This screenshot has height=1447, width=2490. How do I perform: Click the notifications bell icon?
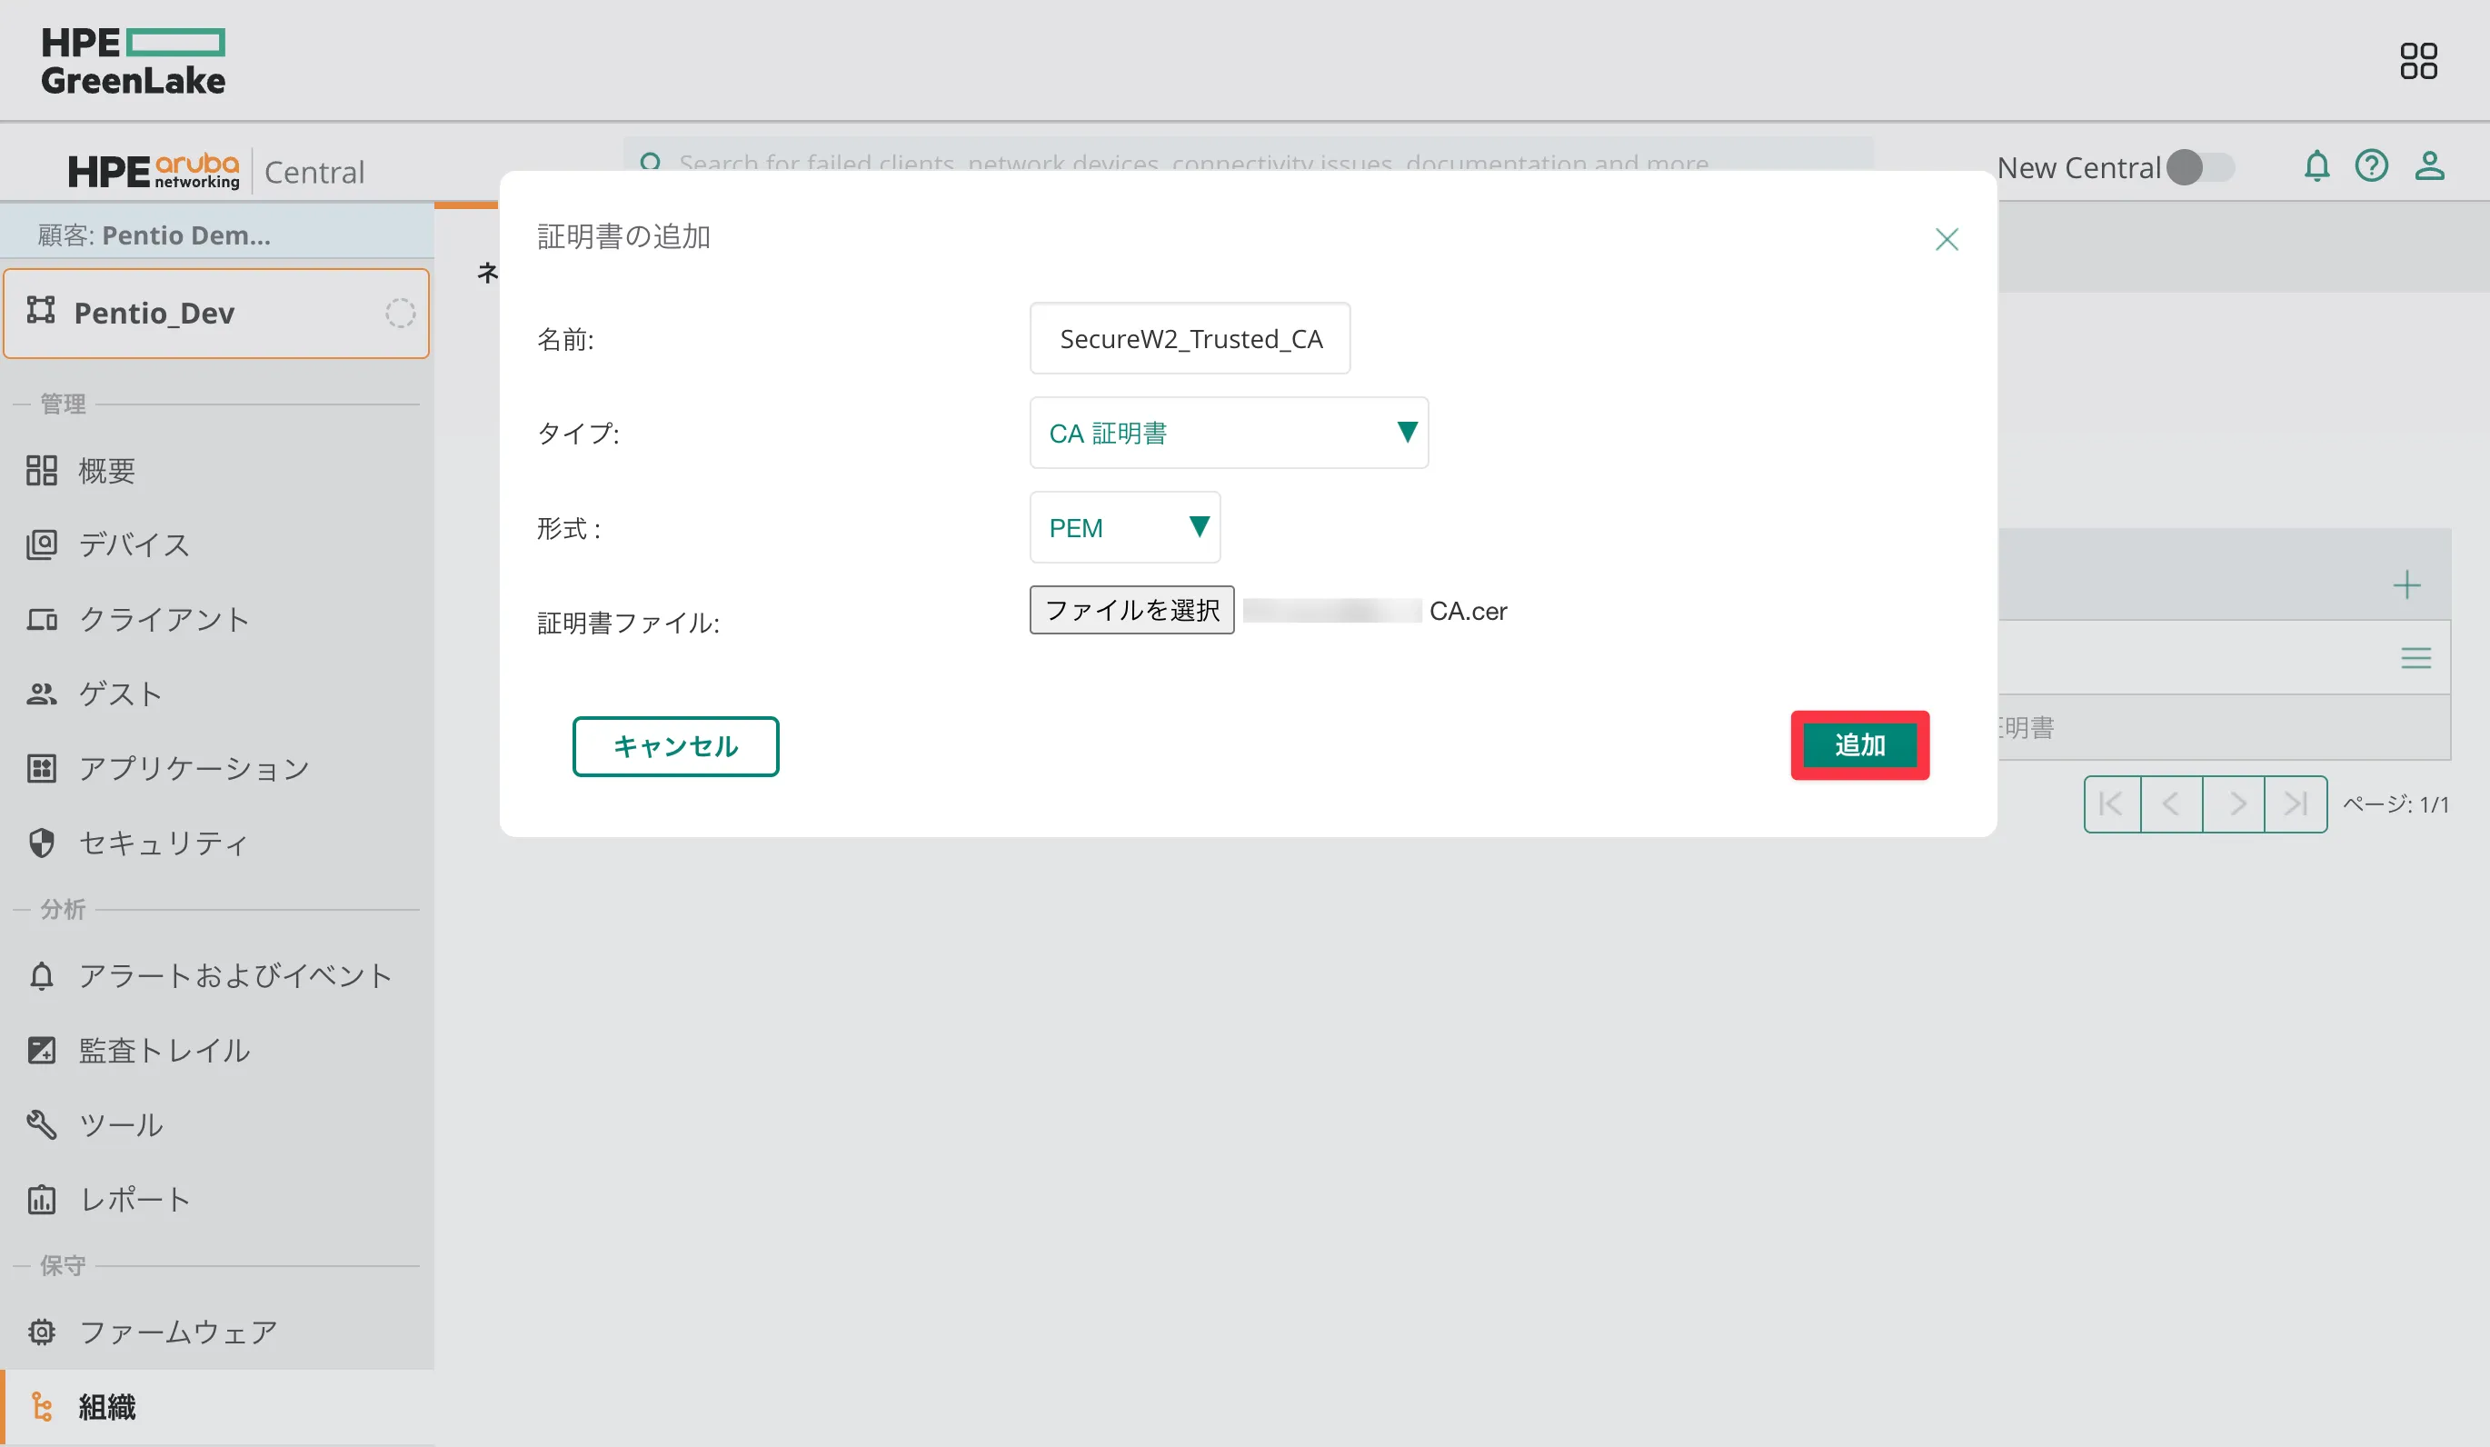2316,166
